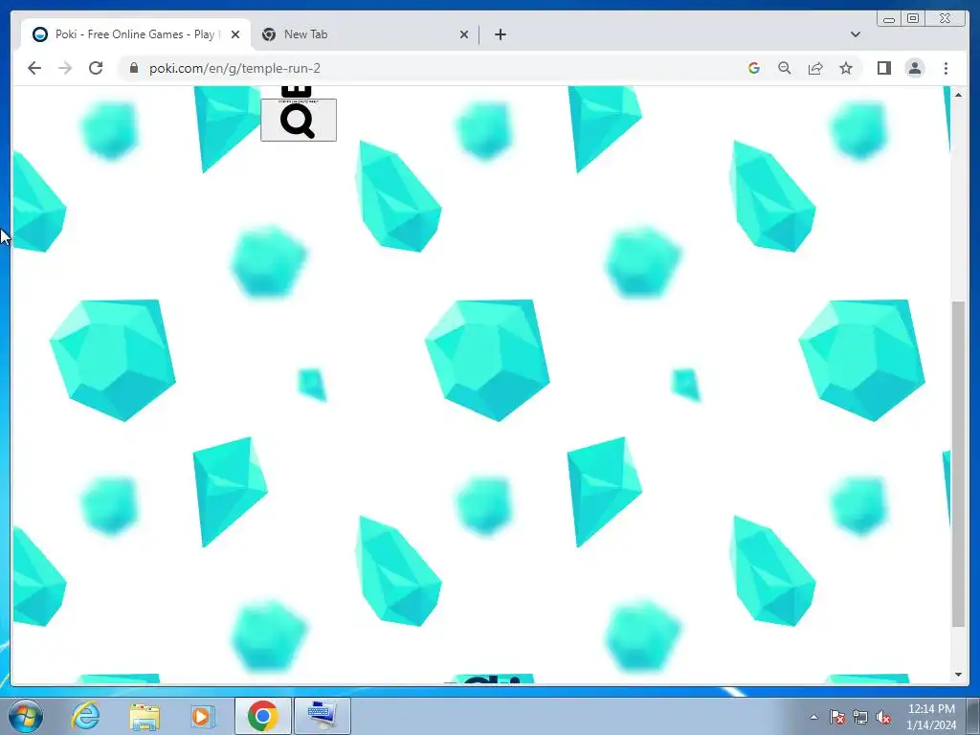Launch Internet Explorer from taskbar
This screenshot has height=735, width=980.
pos(85,716)
